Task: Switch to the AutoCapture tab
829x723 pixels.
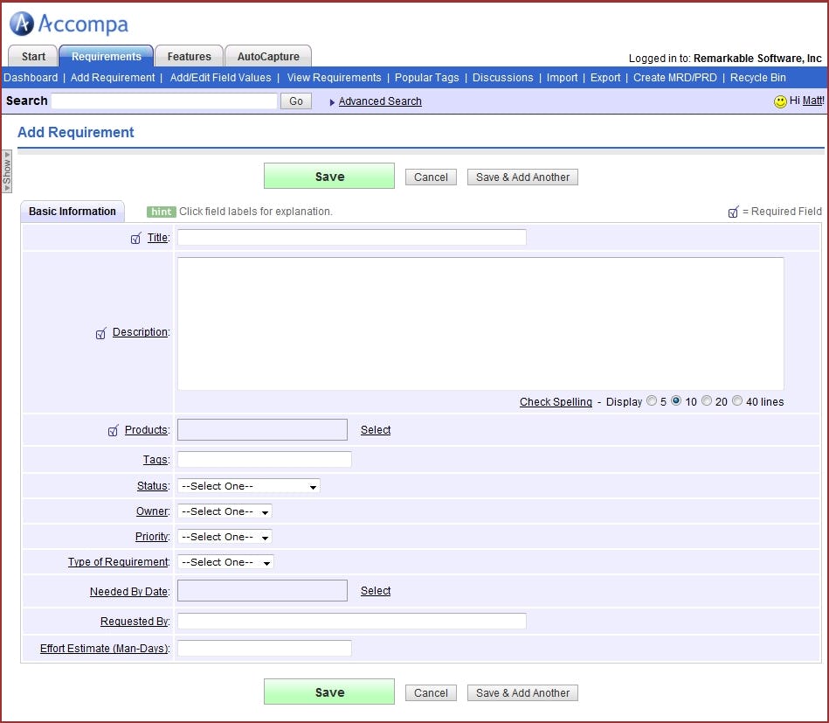Action: tap(268, 55)
